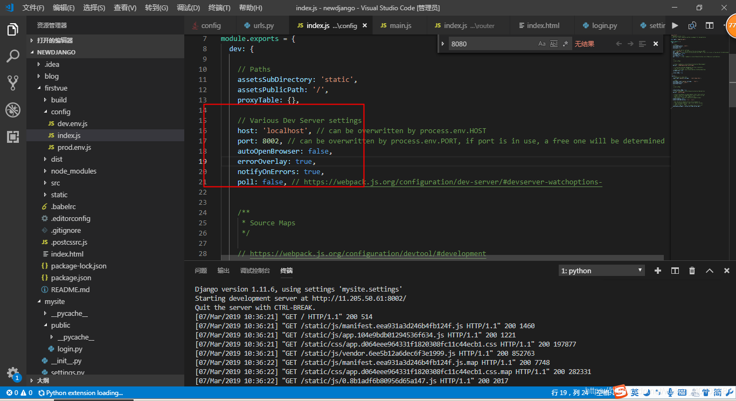
Task: Close the index.js config tab
Action: (x=365, y=25)
